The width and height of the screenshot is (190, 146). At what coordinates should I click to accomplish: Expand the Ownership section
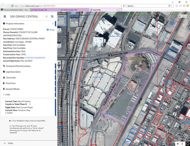(x=11, y=78)
